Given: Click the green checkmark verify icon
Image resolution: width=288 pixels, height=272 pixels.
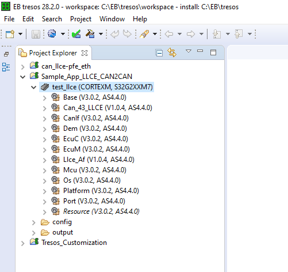Looking at the screenshot, I should pos(76,34).
